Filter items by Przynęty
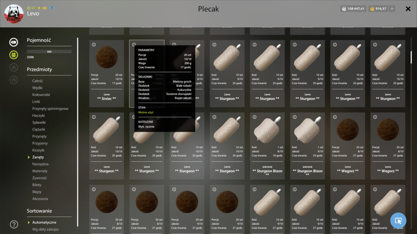This screenshot has height=234, width=417. click(39, 136)
